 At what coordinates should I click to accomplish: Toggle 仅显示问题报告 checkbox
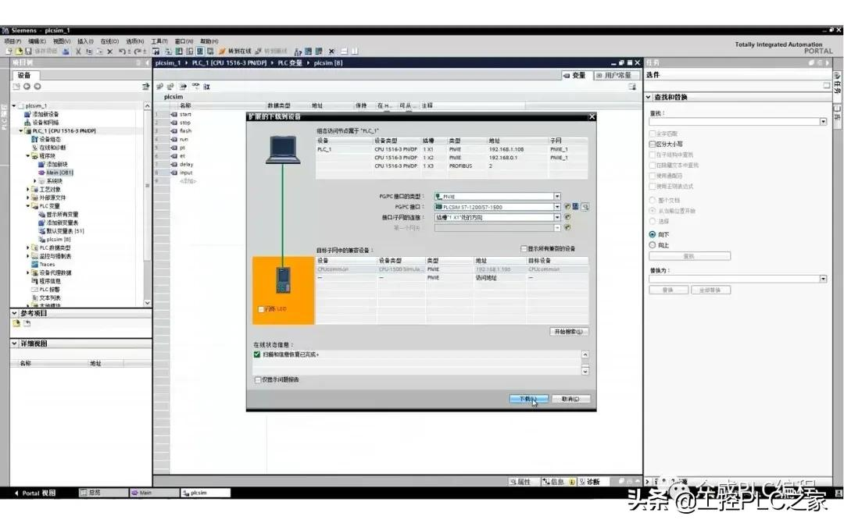(258, 379)
